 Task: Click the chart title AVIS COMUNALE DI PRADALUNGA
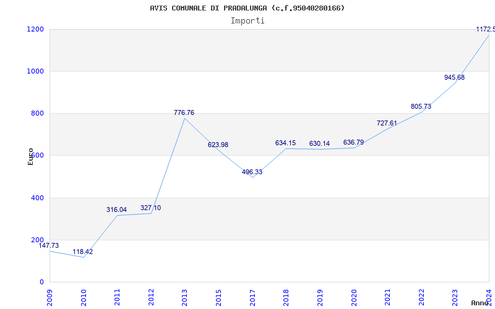pos(247,8)
